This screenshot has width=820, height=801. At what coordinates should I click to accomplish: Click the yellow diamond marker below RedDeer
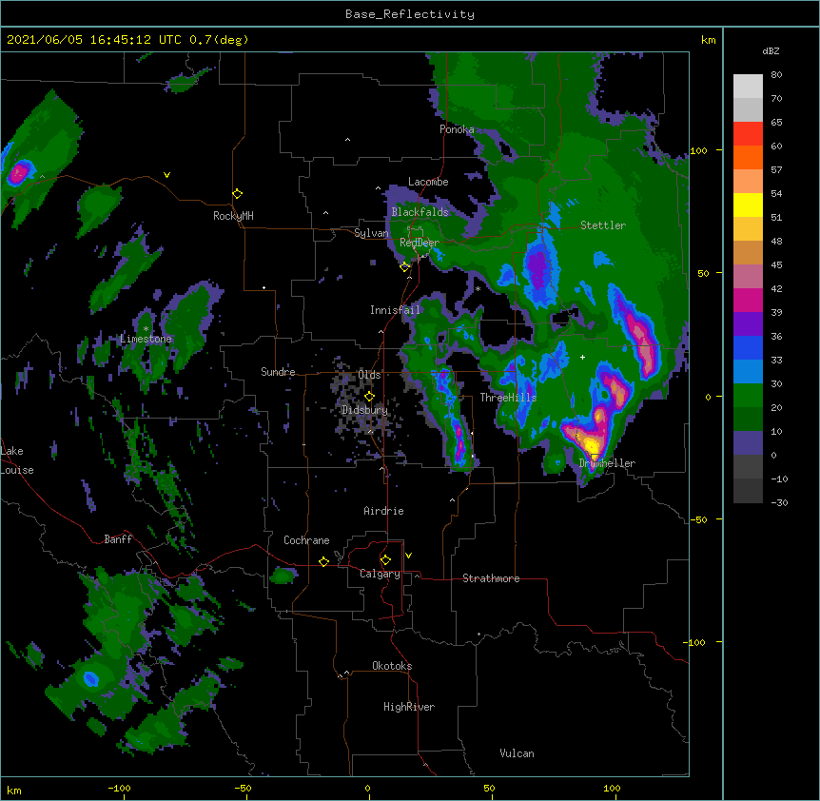click(405, 266)
